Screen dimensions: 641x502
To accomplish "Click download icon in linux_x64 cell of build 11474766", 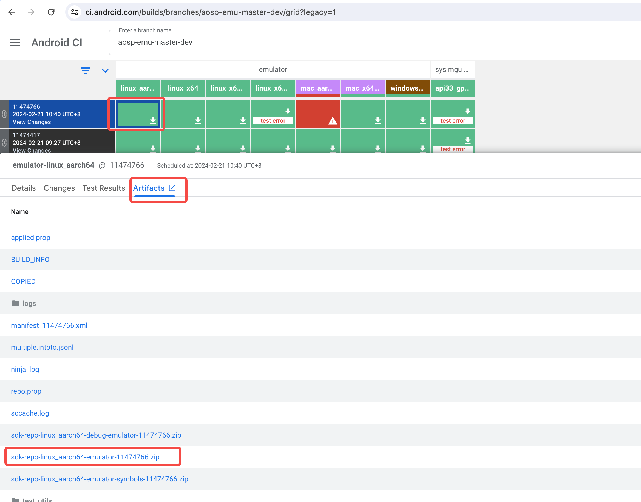I will 198,120.
